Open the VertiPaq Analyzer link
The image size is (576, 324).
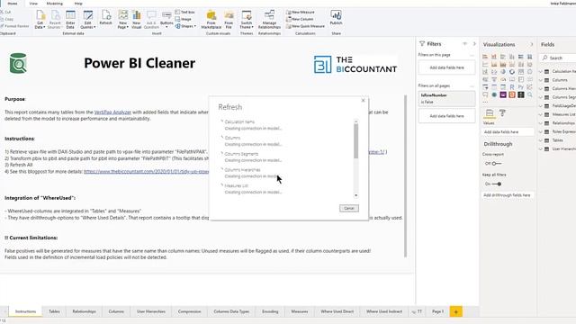tap(112, 112)
